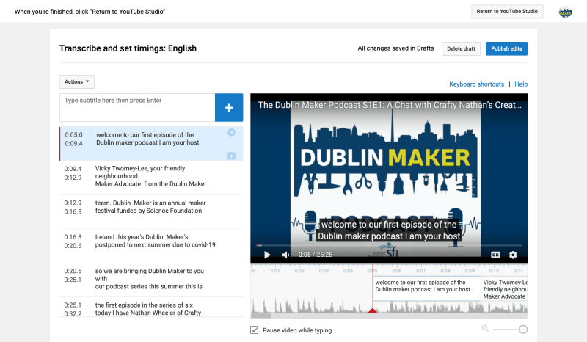
Task: Open the Actions dropdown
Action: 77,81
